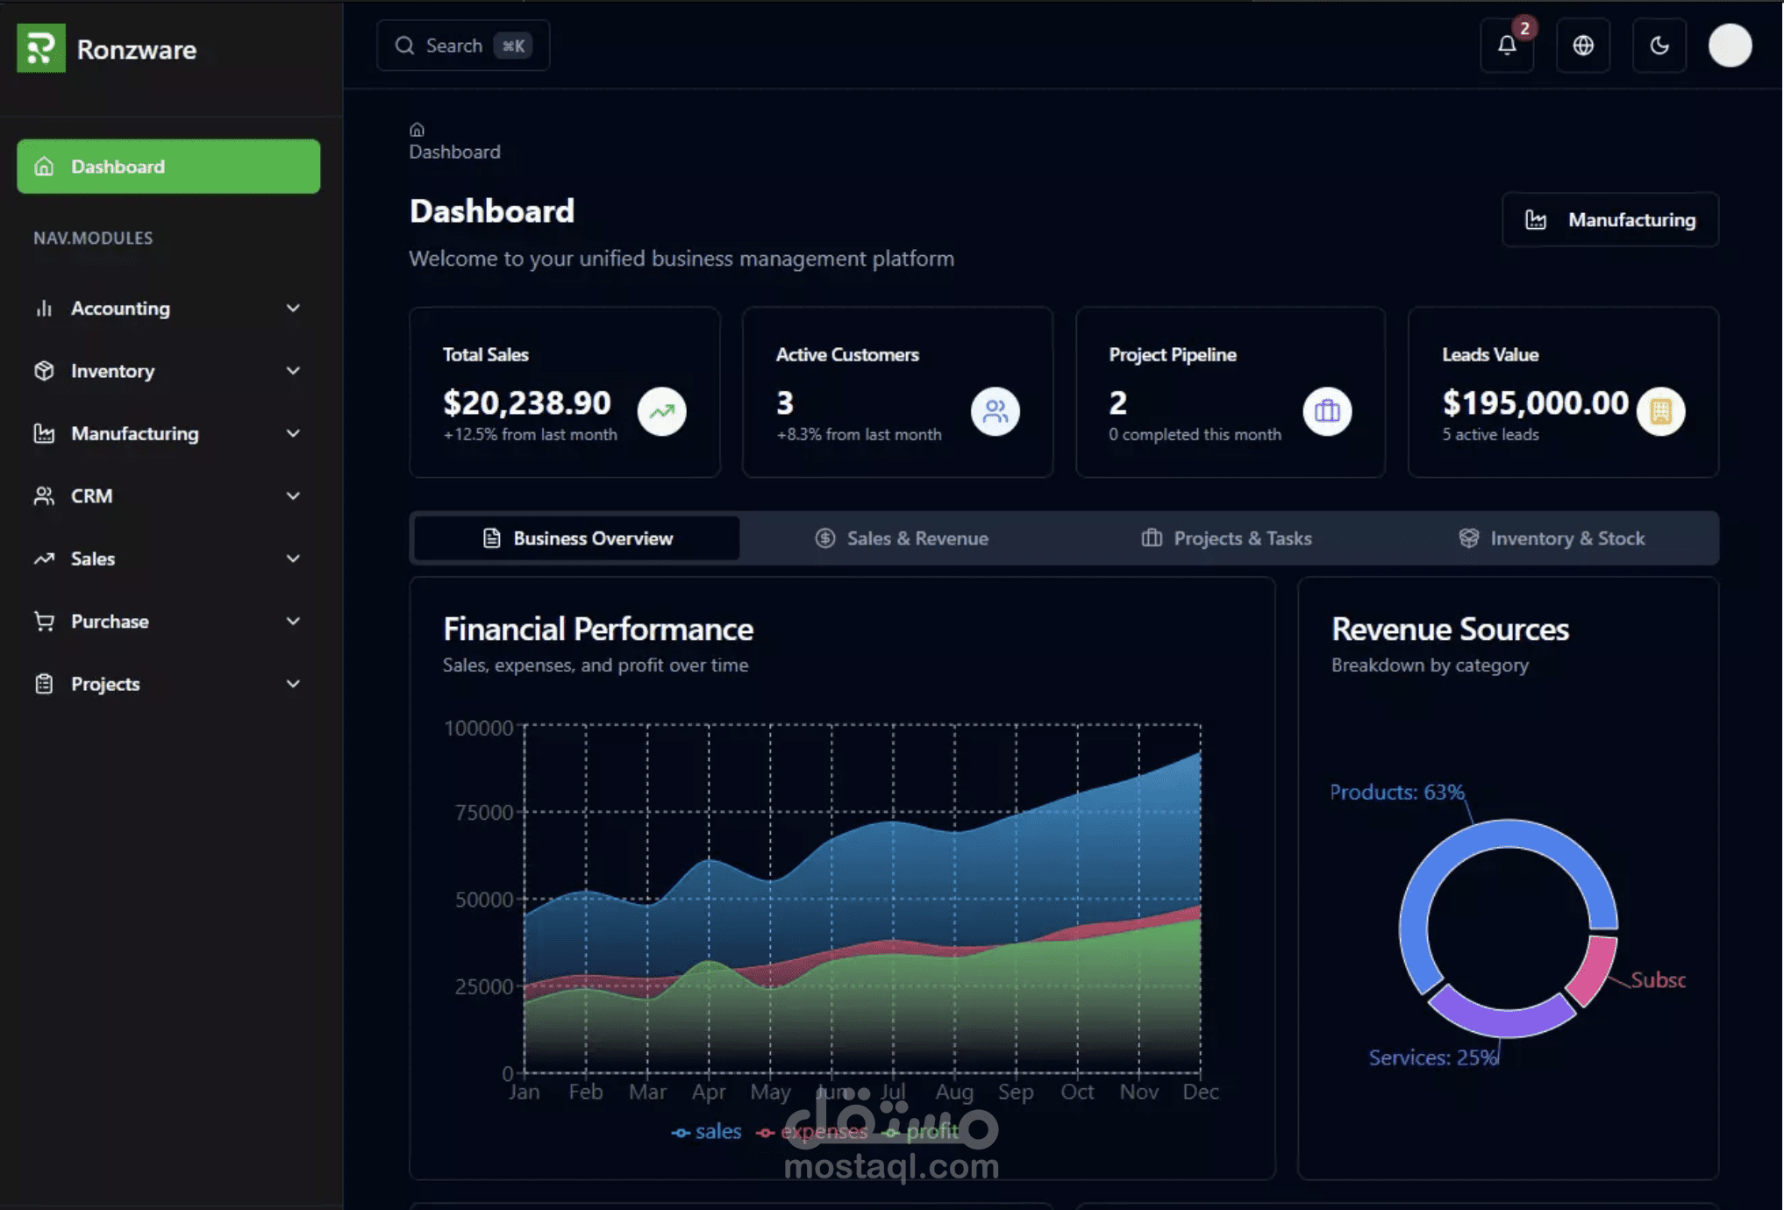Click the Total Sales trend icon
Image resolution: width=1784 pixels, height=1210 pixels.
(661, 411)
